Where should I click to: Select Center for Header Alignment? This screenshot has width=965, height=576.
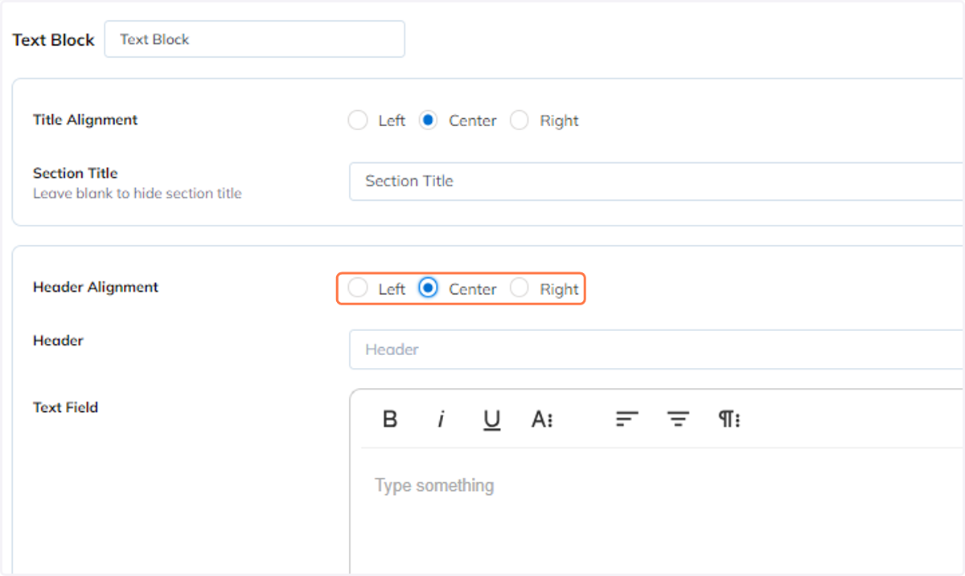coord(429,288)
